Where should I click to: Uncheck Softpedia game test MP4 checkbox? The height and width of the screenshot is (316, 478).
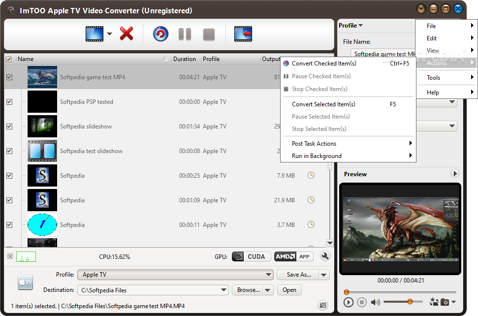(9, 77)
